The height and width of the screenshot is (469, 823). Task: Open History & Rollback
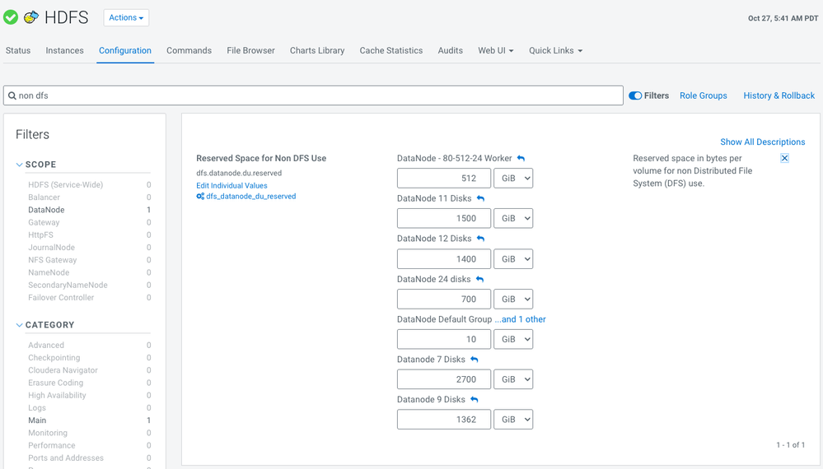[x=779, y=95]
